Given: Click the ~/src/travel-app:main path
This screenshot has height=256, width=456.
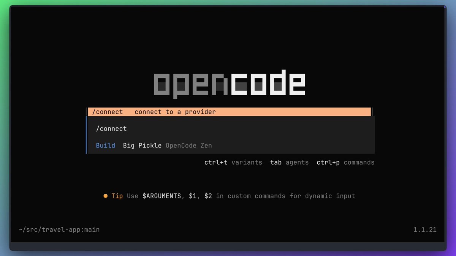Looking at the screenshot, I should coord(59,229).
